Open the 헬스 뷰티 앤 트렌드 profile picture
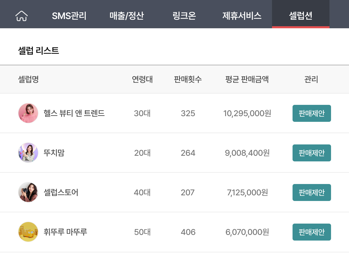This screenshot has width=349, height=257. point(28,113)
